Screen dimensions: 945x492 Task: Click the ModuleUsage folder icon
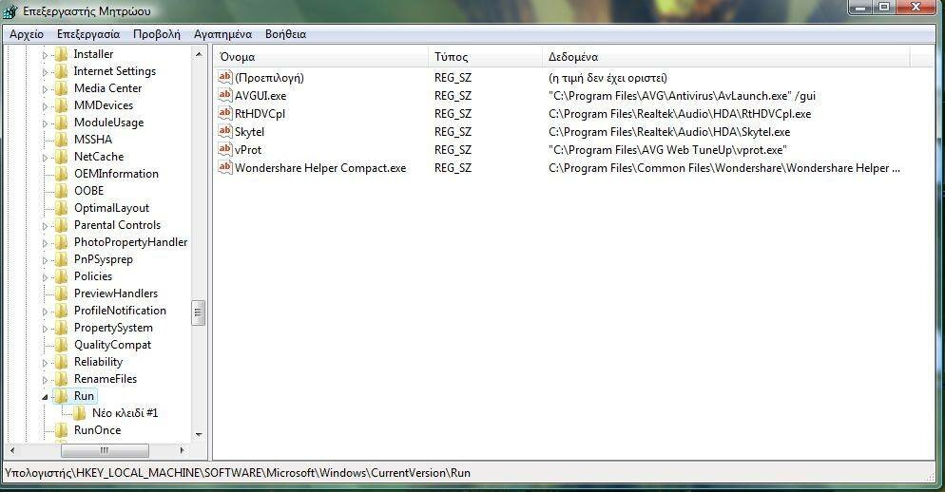tap(61, 123)
